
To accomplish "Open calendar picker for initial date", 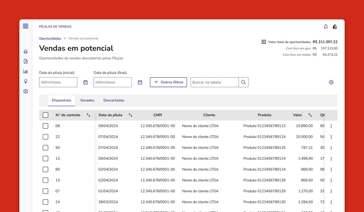I will (86, 82).
